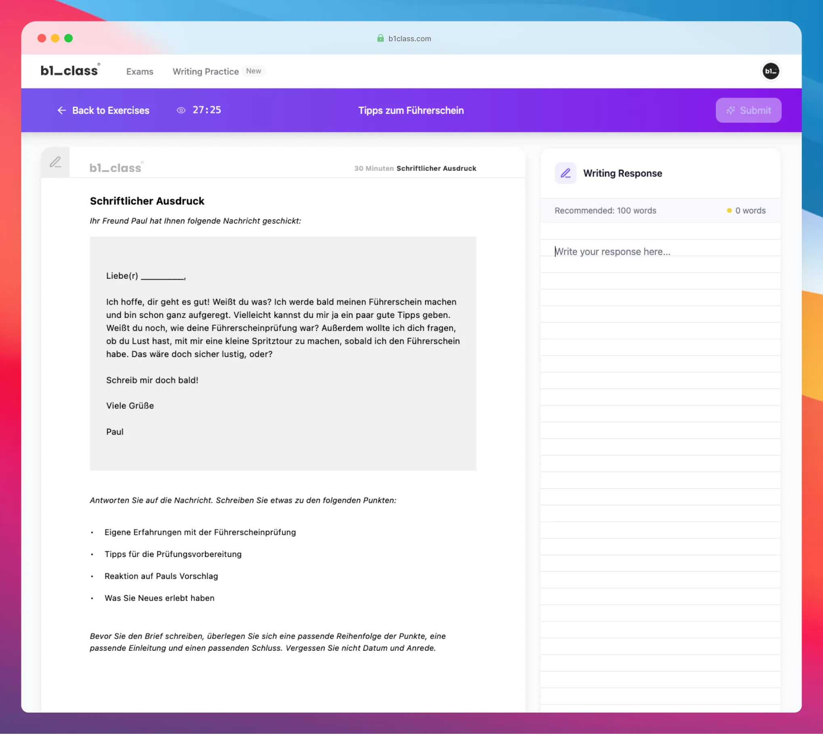Click bullet Reaktion auf Pauls Vorschlag

[x=161, y=576]
